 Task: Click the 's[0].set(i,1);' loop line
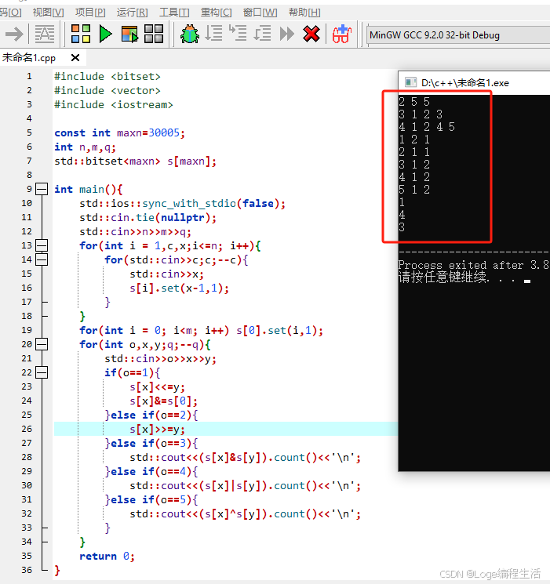(202, 330)
